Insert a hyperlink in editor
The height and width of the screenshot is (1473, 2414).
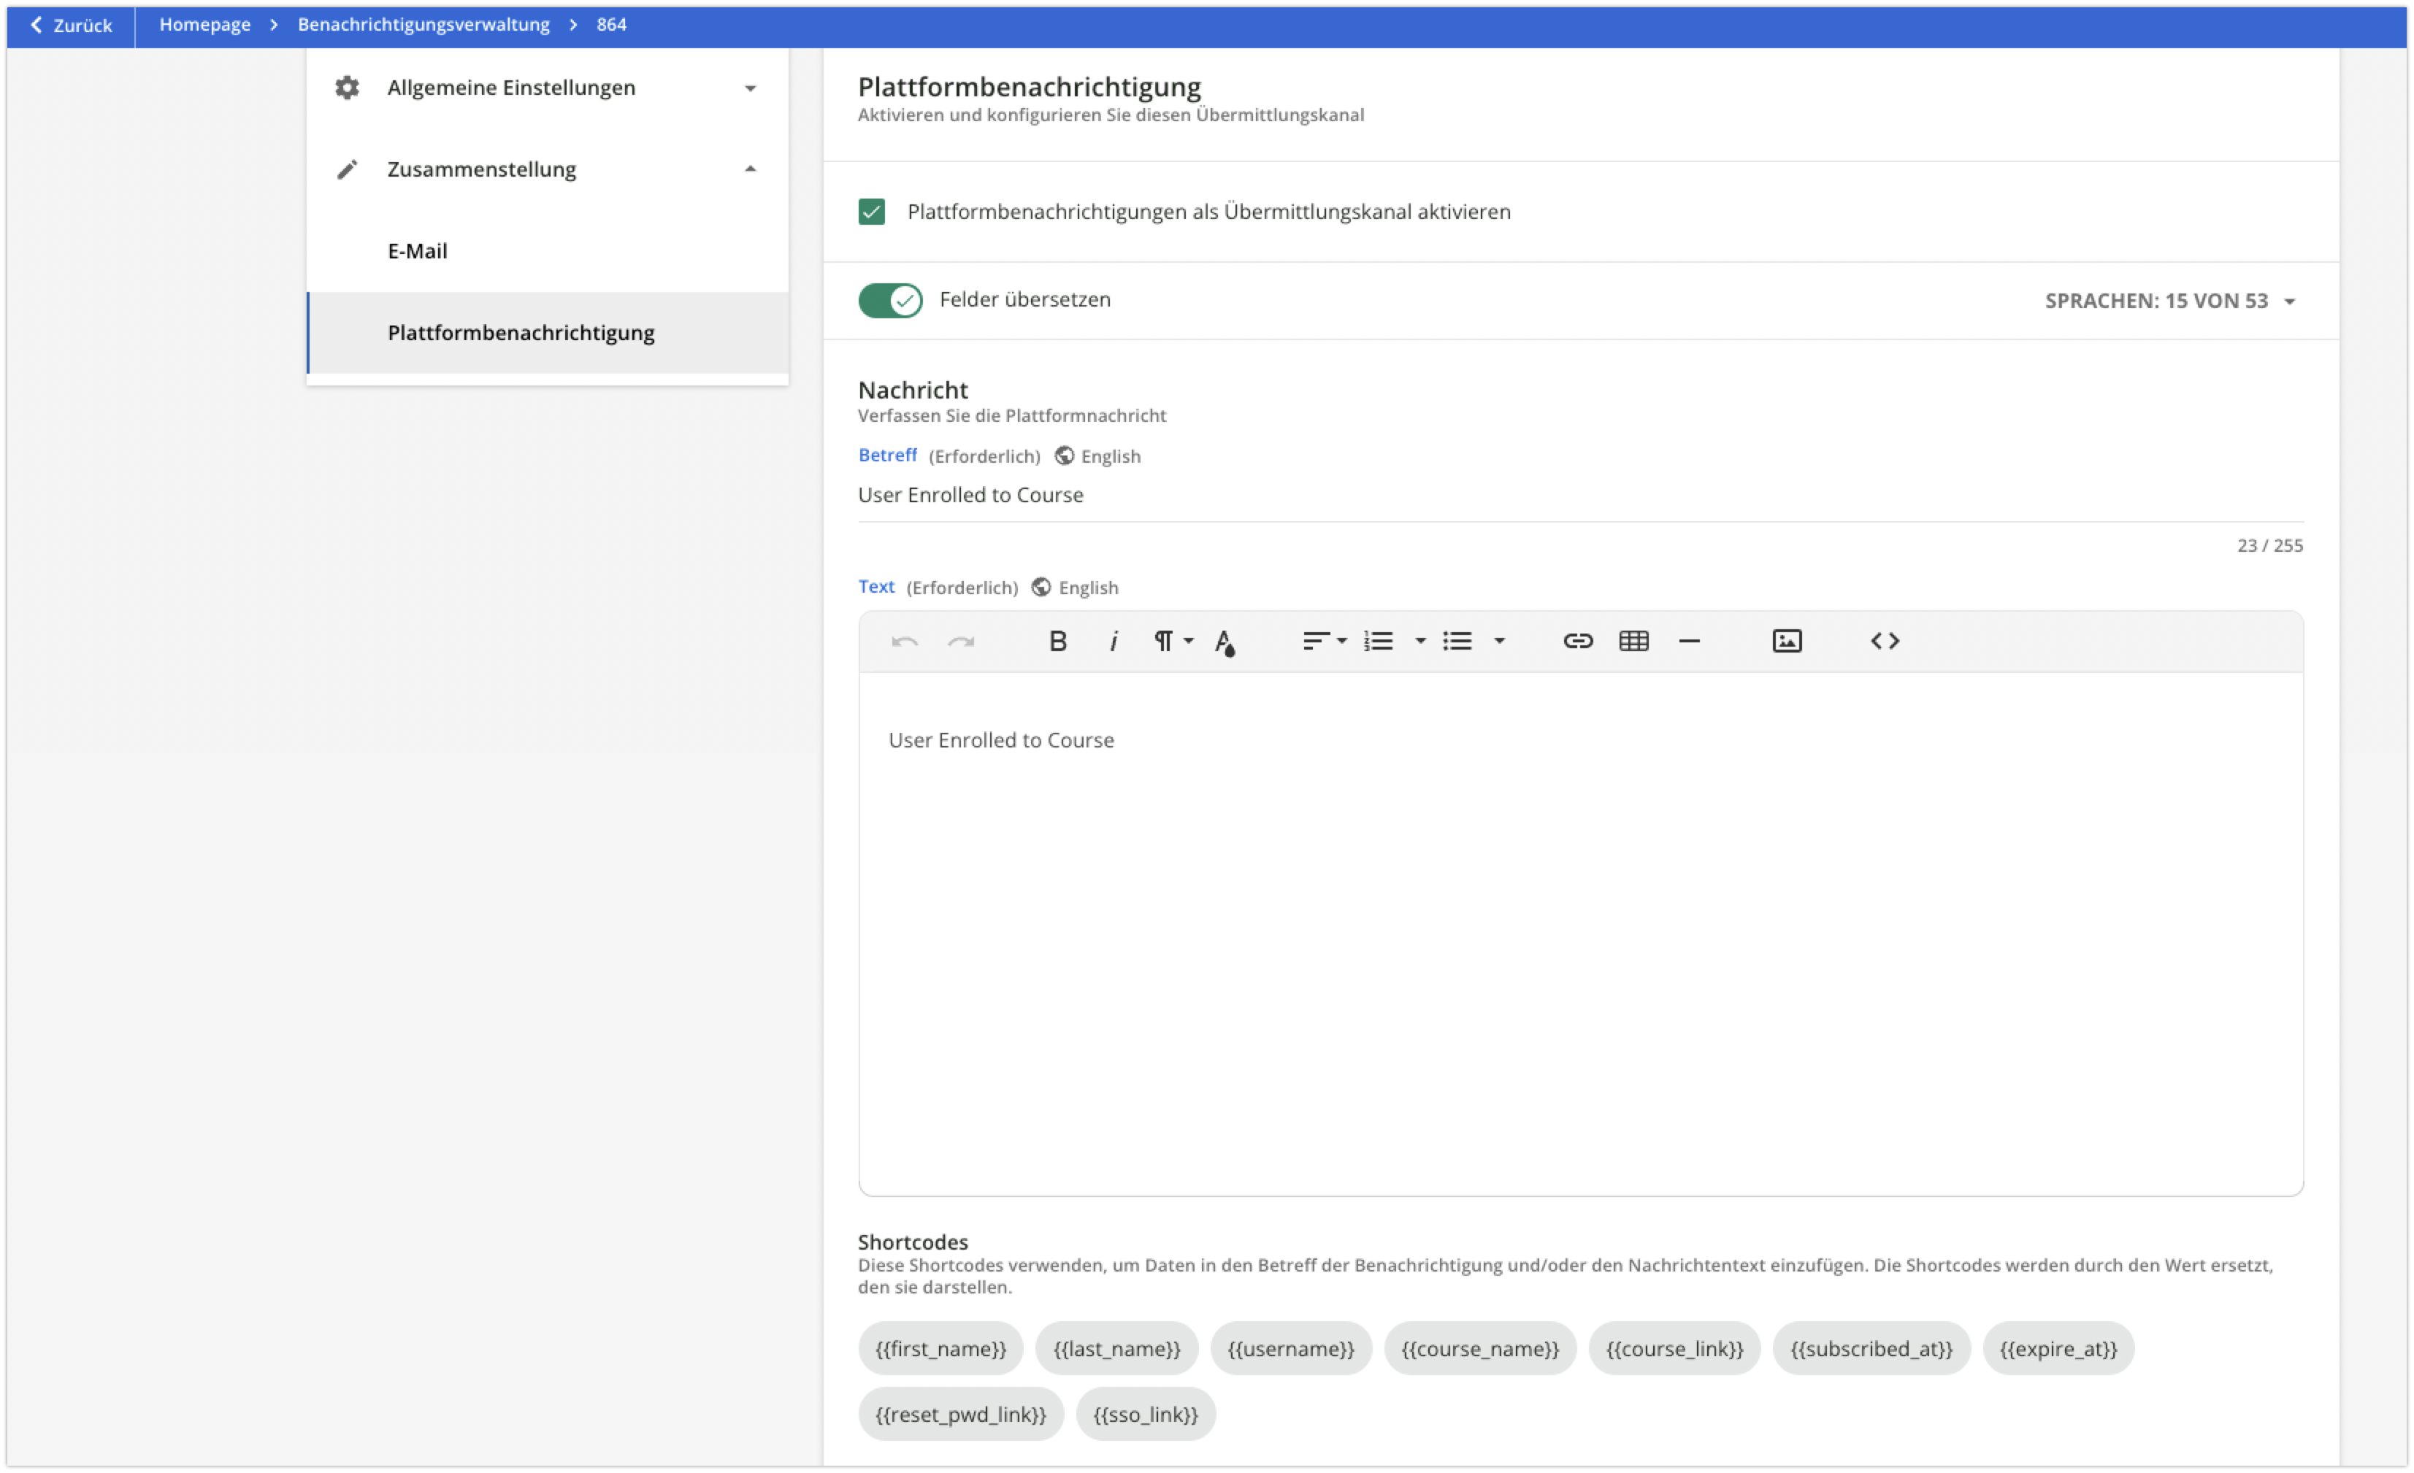point(1577,642)
